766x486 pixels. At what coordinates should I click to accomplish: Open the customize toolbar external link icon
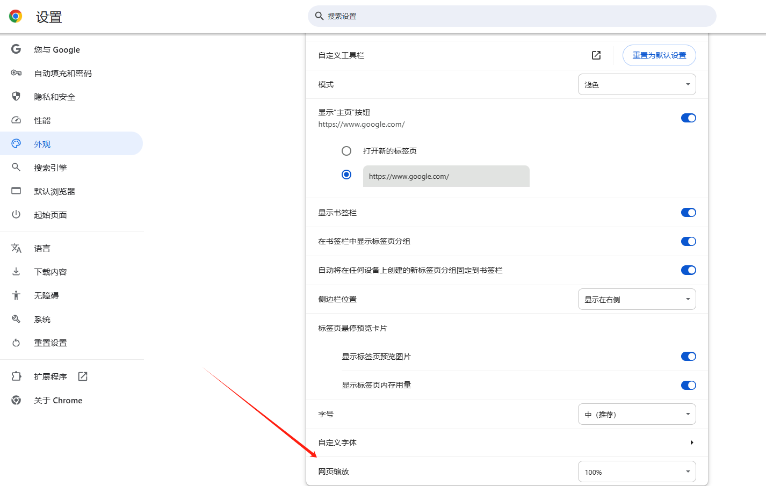click(596, 55)
